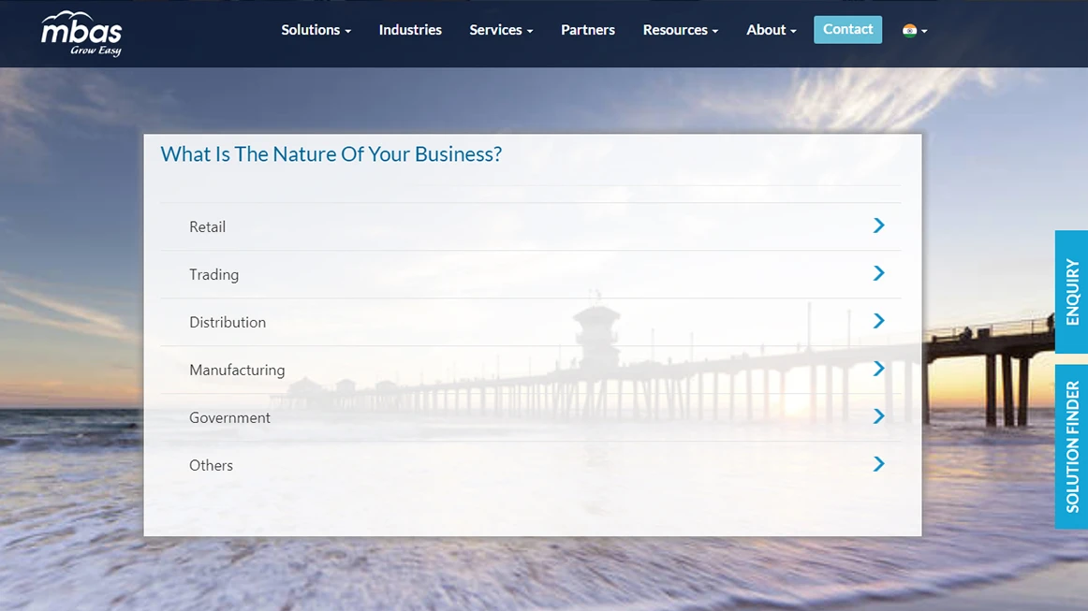Click the chevron arrow beside Others

click(x=878, y=464)
